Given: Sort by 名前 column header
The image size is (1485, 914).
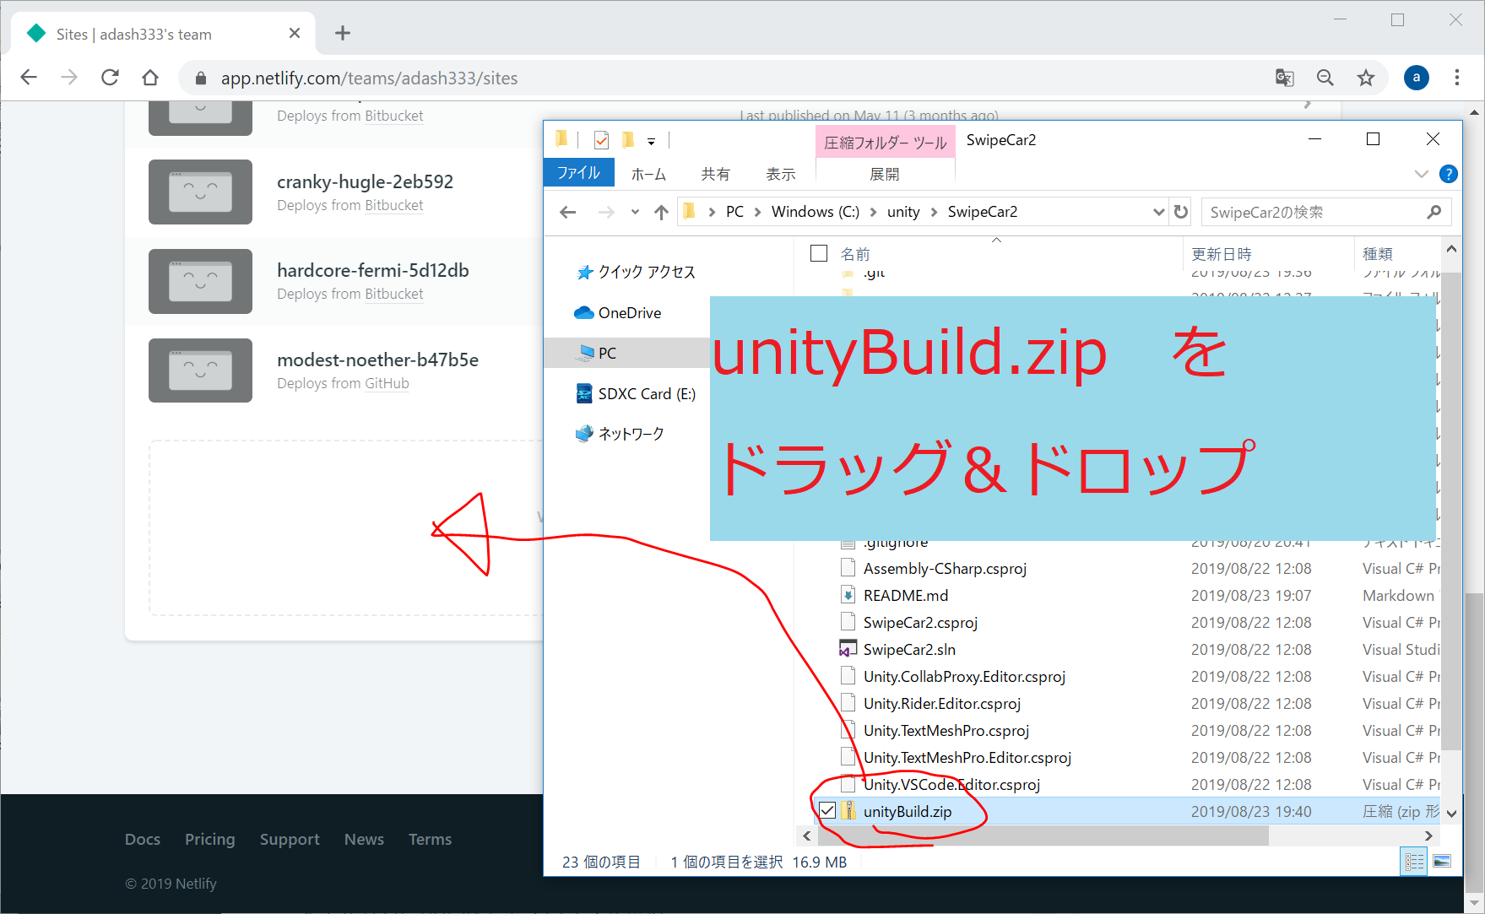Looking at the screenshot, I should 855,254.
